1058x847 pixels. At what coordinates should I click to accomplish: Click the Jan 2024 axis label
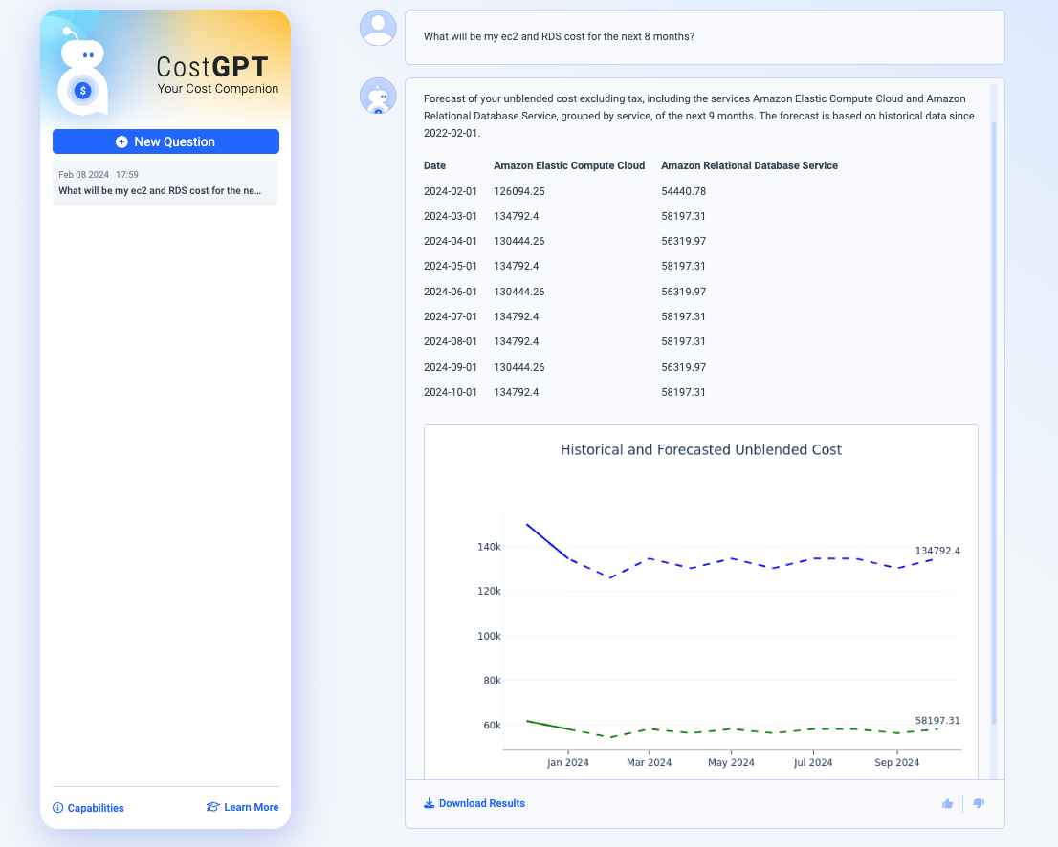[x=567, y=763]
